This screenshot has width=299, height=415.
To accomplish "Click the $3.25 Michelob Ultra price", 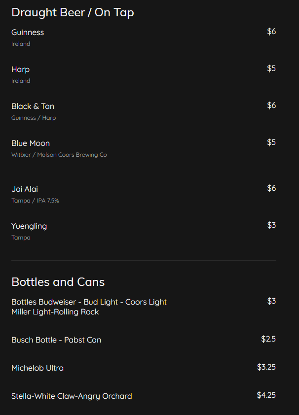I will [x=266, y=367].
